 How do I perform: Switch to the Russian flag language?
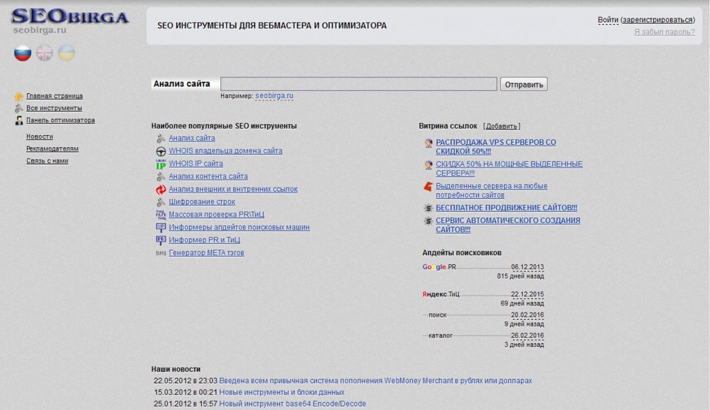coord(23,53)
